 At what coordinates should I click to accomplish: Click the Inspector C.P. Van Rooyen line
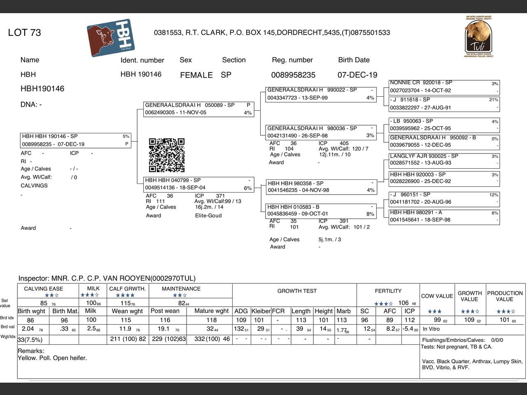[107, 279]
